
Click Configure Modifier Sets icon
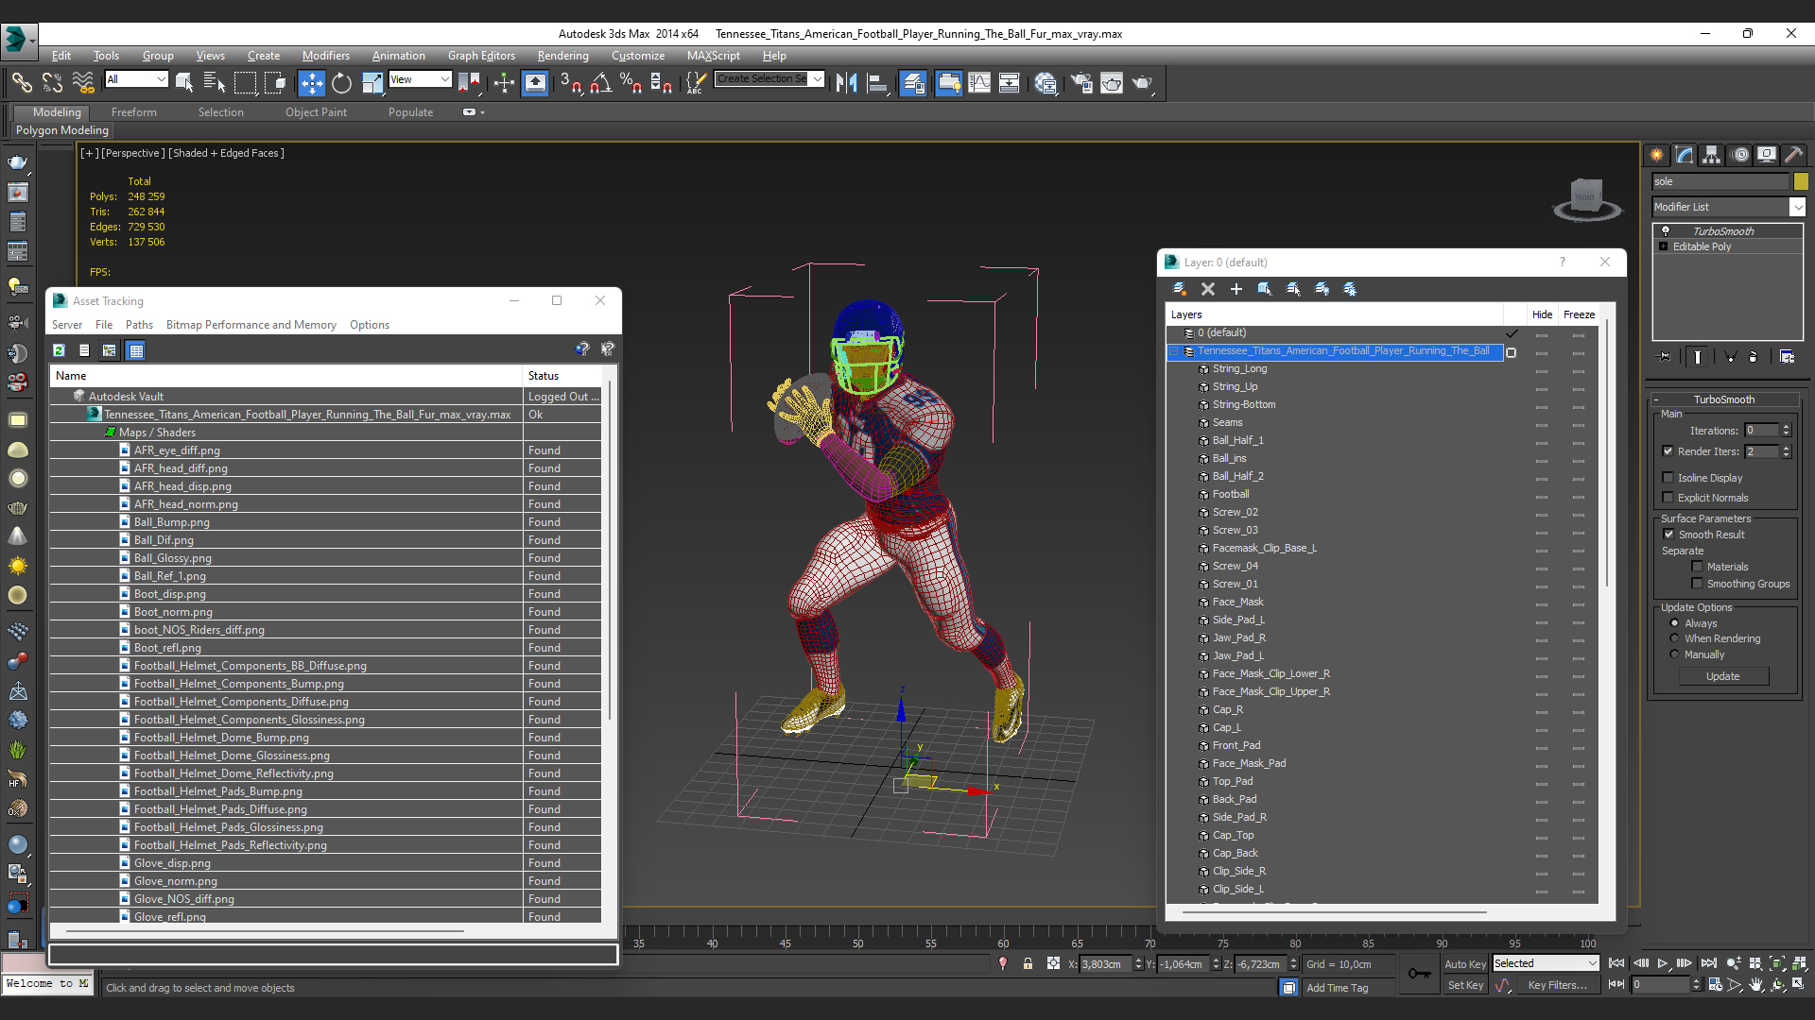tap(1787, 357)
